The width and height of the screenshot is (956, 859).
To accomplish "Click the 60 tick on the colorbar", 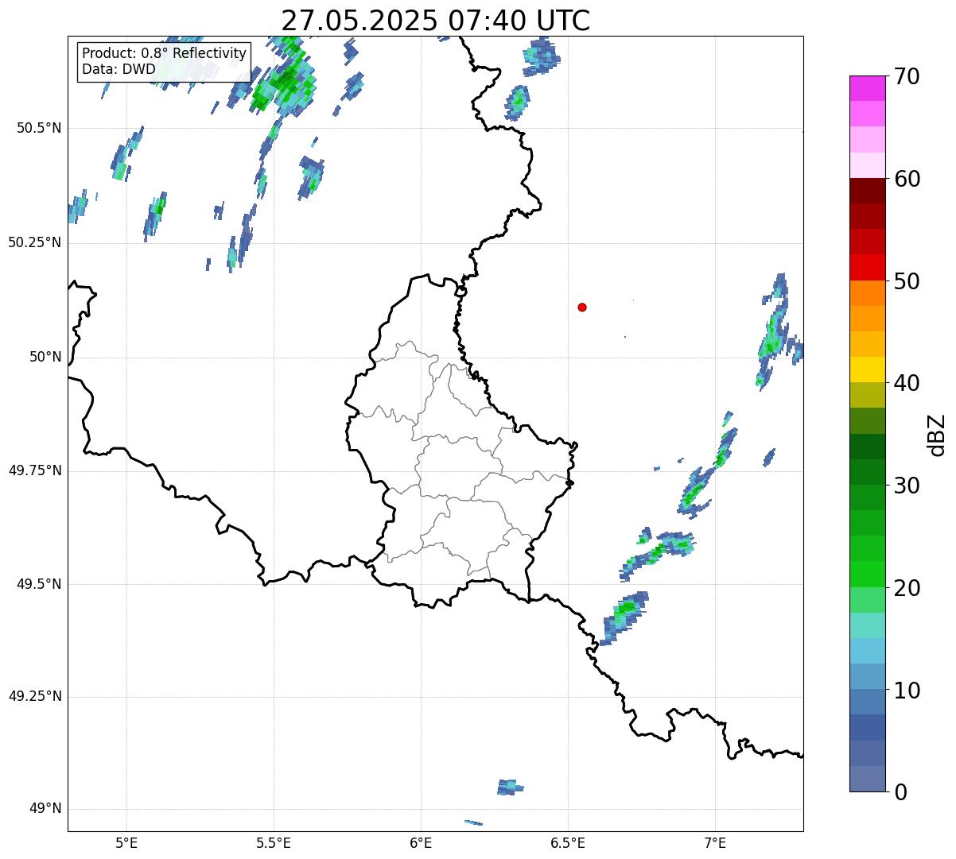I will (x=907, y=179).
